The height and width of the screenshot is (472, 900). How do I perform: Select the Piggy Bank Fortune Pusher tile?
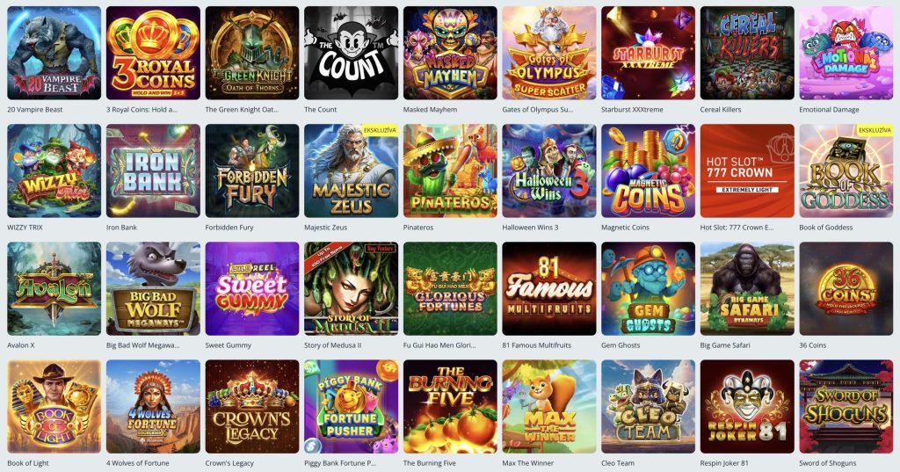(x=351, y=407)
